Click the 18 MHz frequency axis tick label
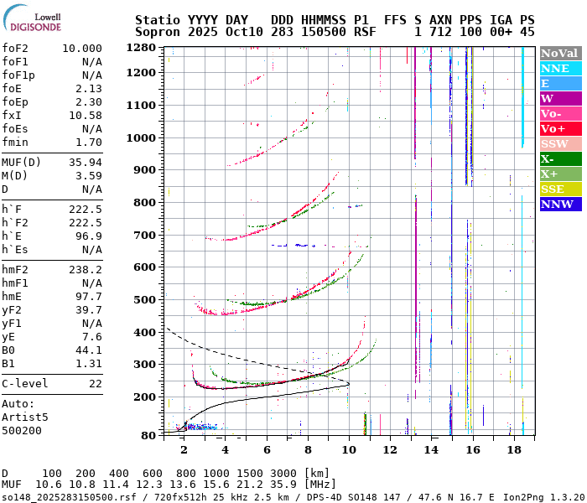This screenshot has width=587, height=503. tap(514, 450)
